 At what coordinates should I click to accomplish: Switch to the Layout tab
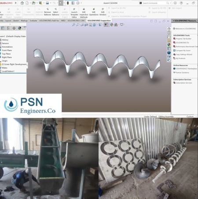[x=8, y=21]
